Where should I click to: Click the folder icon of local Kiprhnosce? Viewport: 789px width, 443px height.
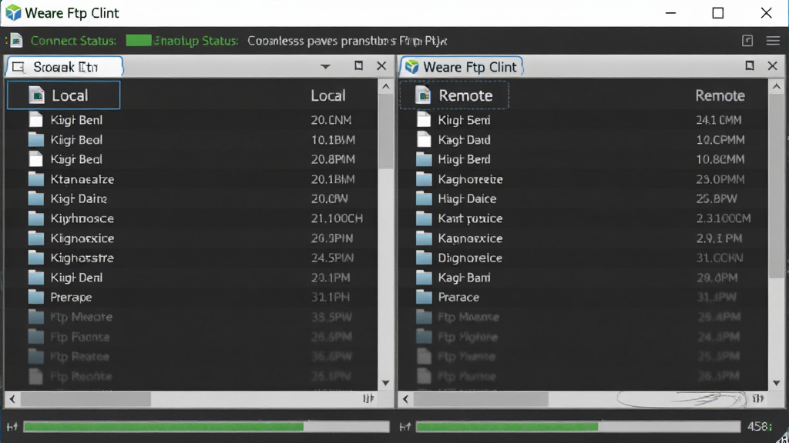(35, 218)
